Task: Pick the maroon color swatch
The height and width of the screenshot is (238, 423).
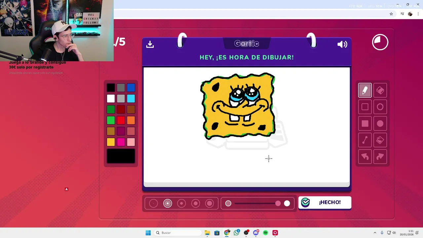Action: coord(121,131)
